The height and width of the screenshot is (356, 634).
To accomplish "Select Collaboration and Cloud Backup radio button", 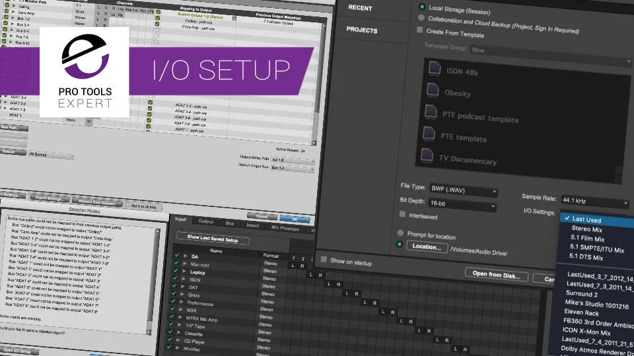I will [421, 18].
